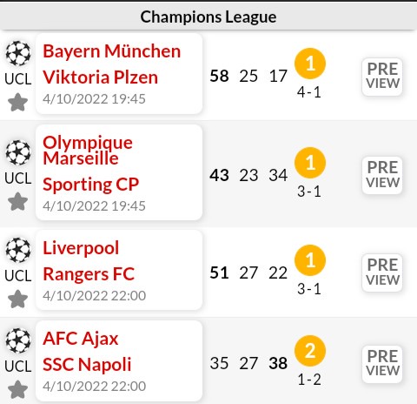Click the orange prediction badge for Bayern München
This screenshot has height=404, width=417.
(x=310, y=64)
